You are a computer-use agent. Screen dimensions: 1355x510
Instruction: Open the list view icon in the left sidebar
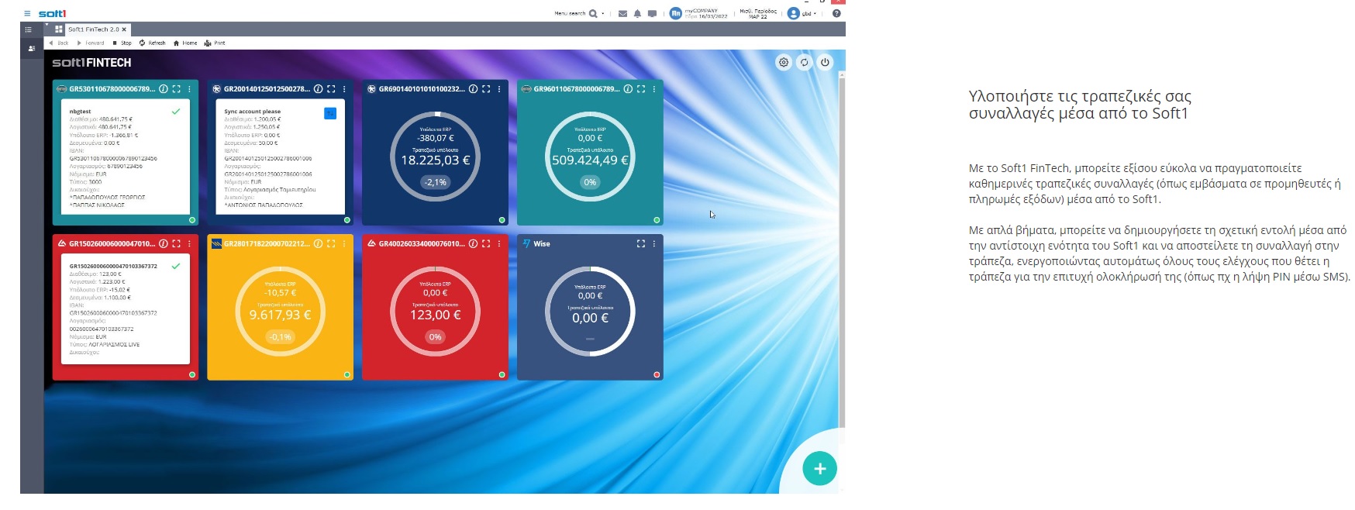tap(28, 29)
